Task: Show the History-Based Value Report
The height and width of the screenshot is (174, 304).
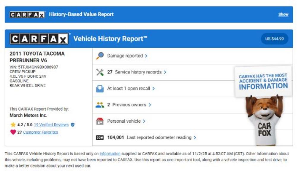Action: click(x=283, y=14)
